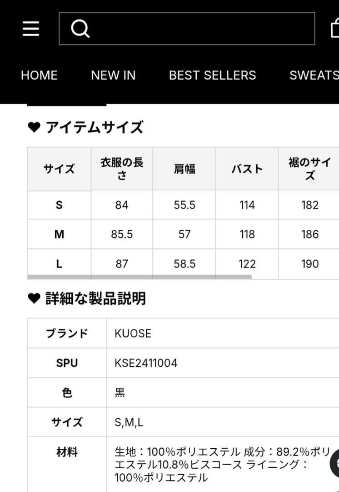
Task: Click the SPU code KSE2411004
Action: [x=145, y=363]
